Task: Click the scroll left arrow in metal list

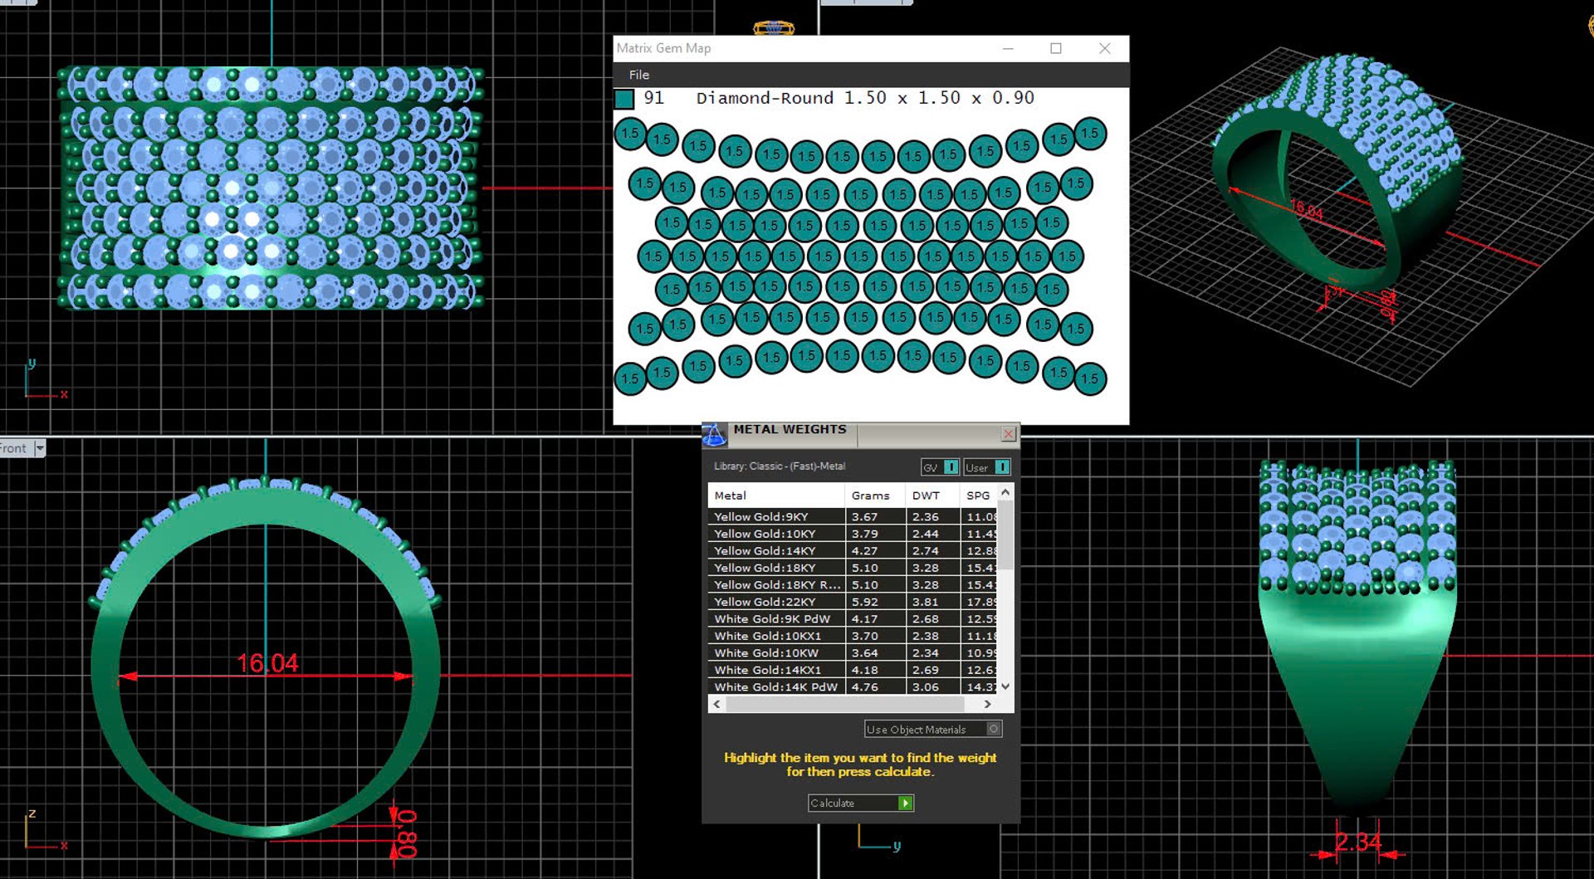Action: (x=717, y=704)
